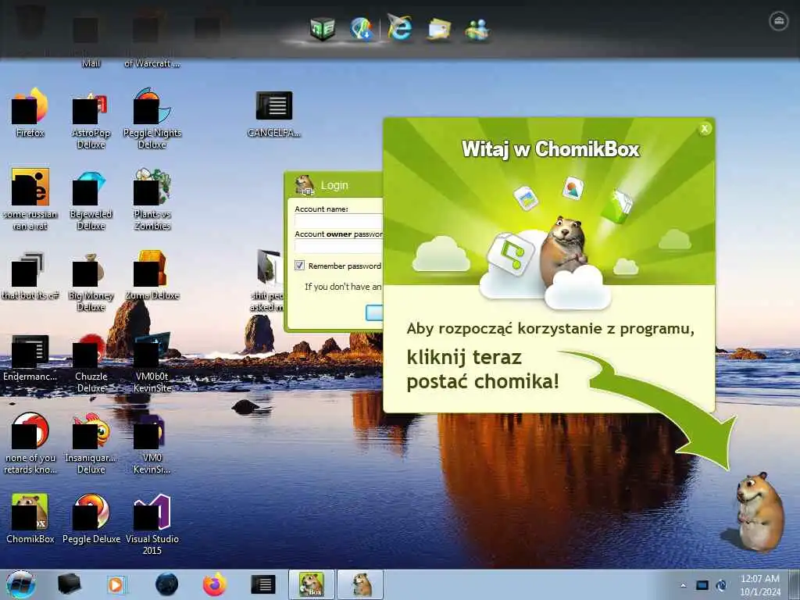Open the clock showing 12:07 AM

pyautogui.click(x=759, y=585)
